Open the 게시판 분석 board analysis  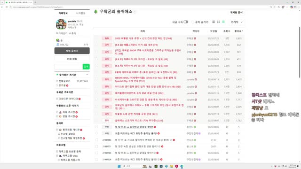pyautogui.click(x=236, y=13)
